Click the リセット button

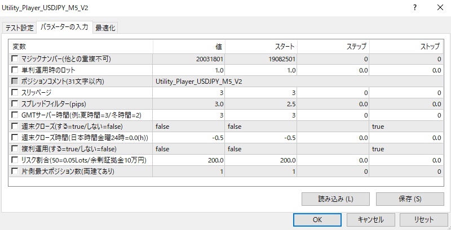[x=423, y=219]
